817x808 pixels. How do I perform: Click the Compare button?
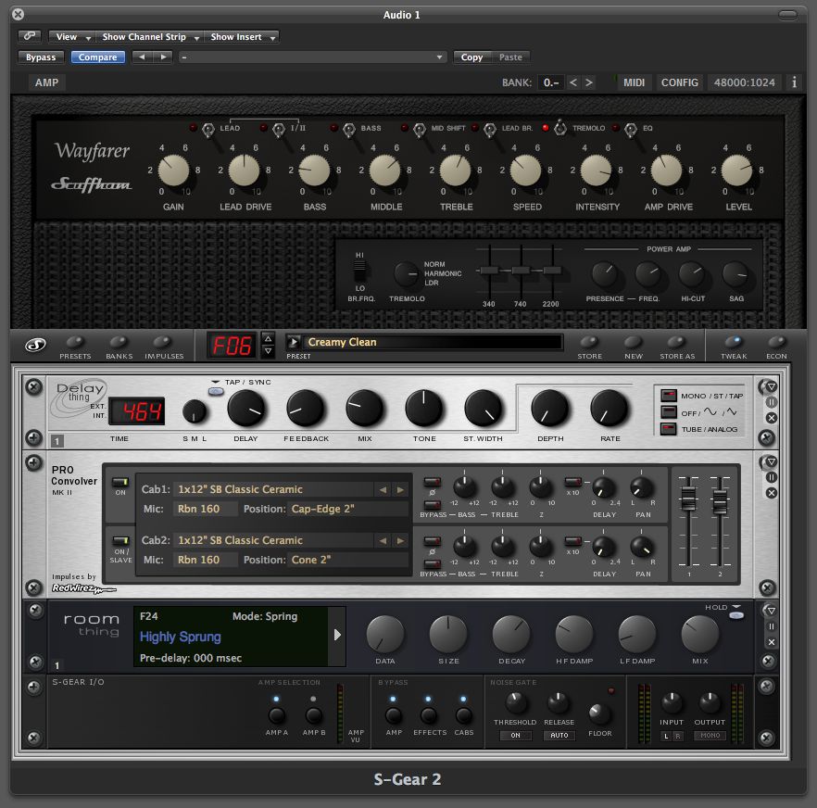click(97, 57)
